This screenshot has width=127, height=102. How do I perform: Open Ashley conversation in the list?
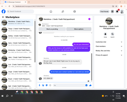17,37
